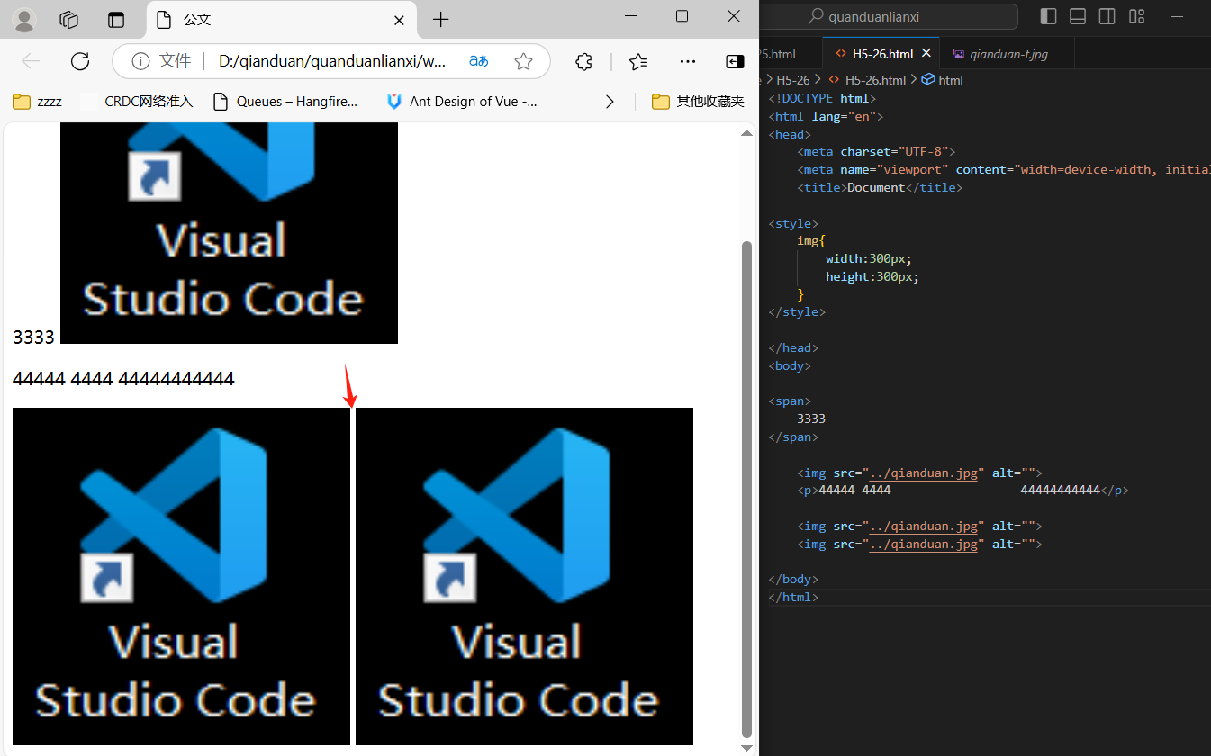View site information icon in address bar
This screenshot has width=1211, height=756.
click(140, 61)
